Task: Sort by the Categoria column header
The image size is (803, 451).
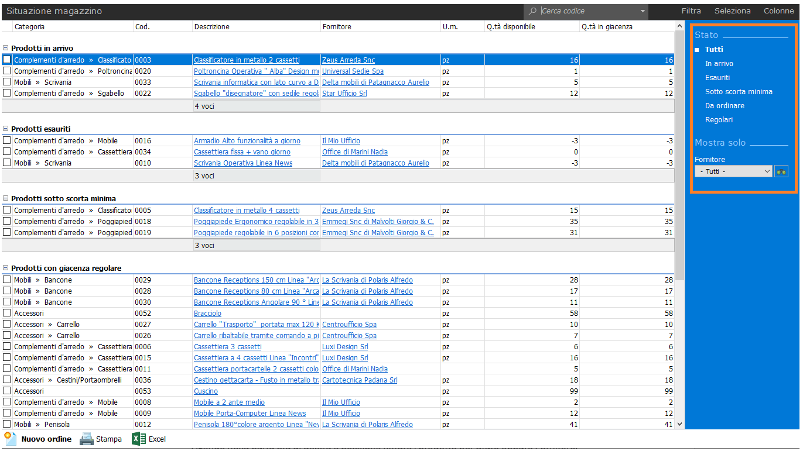Action: tap(73, 26)
